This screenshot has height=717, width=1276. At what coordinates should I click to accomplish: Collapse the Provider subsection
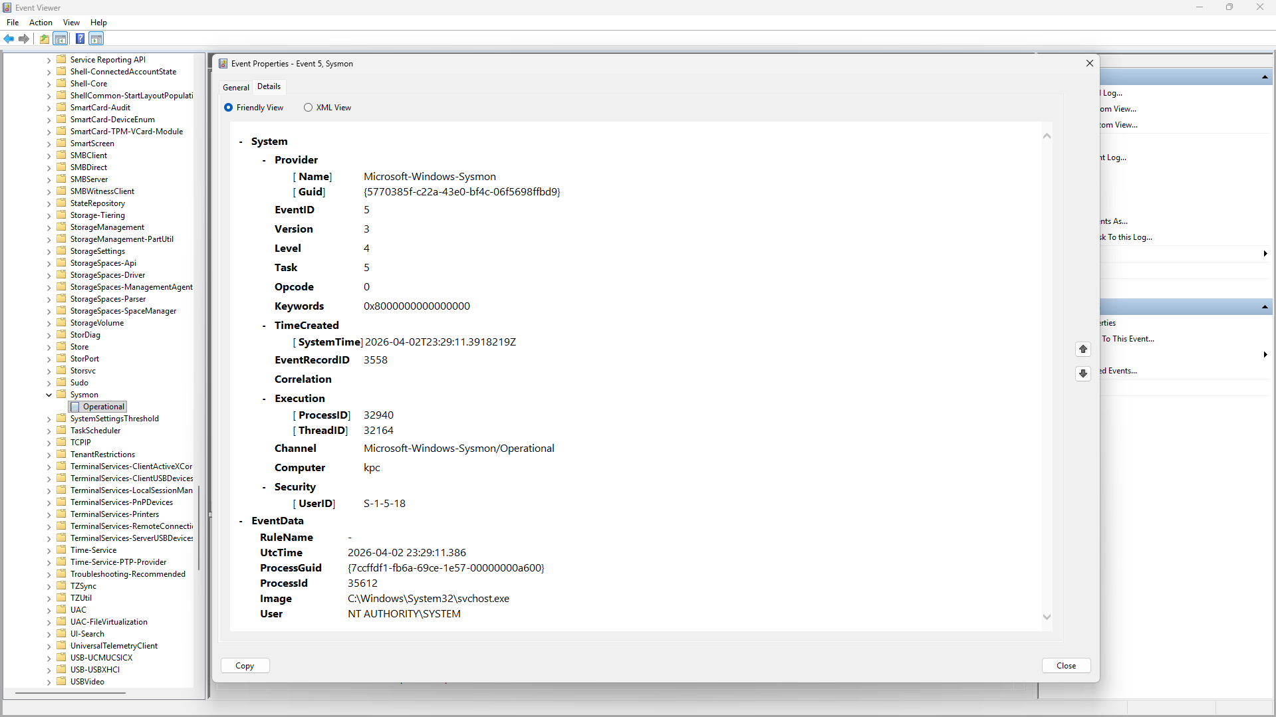click(264, 160)
